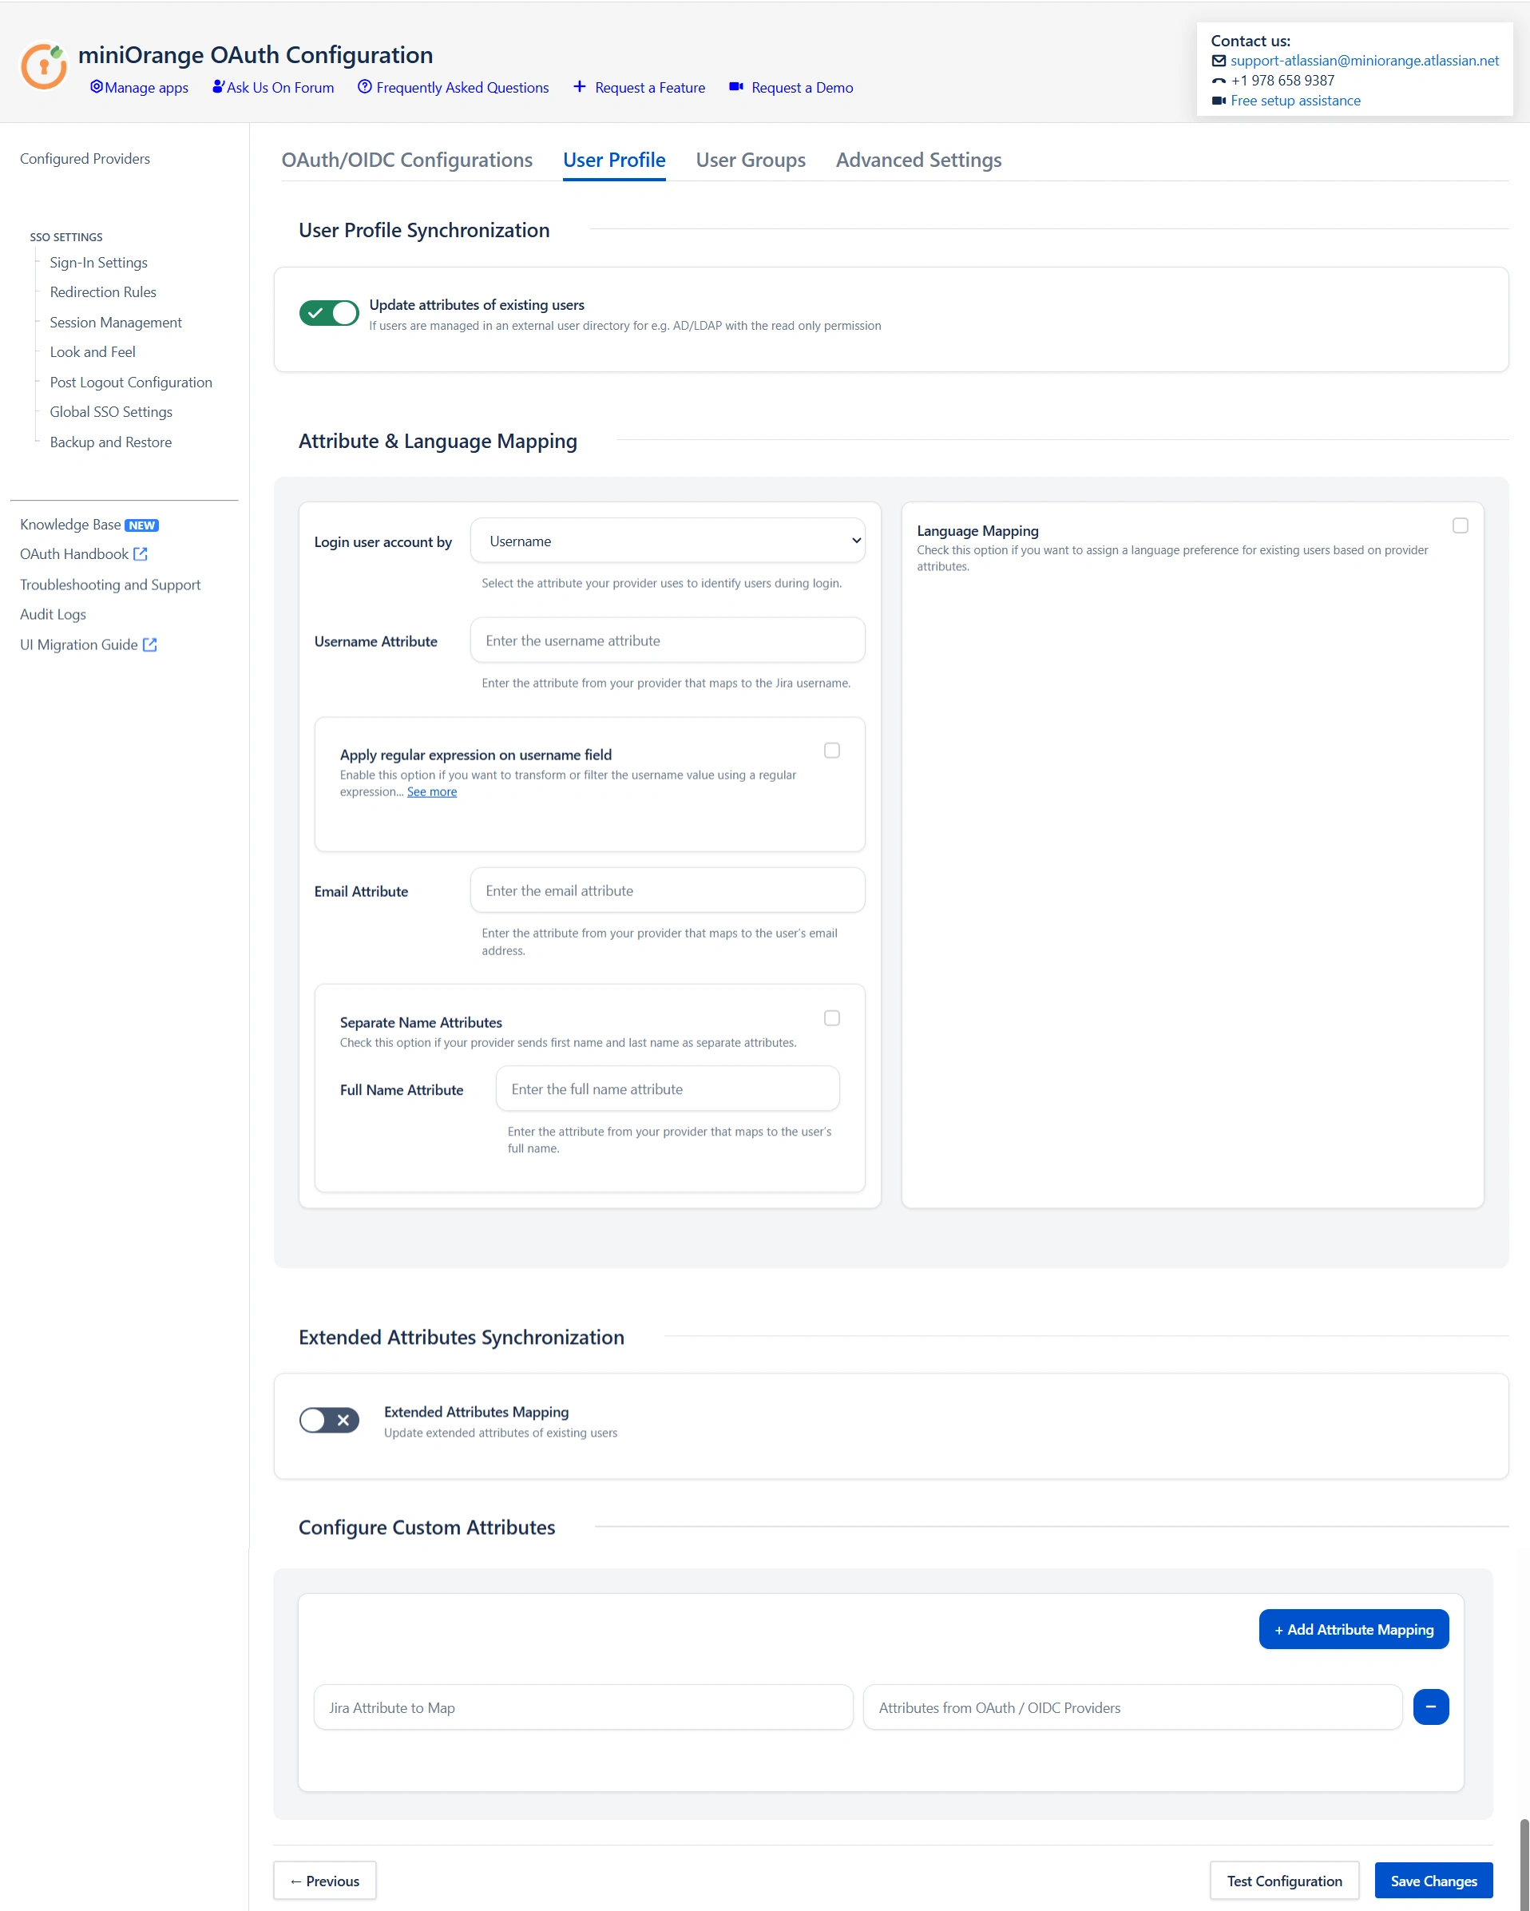The height and width of the screenshot is (1911, 1530).
Task: Open Knowledge Base NEW link
Action: (x=89, y=525)
